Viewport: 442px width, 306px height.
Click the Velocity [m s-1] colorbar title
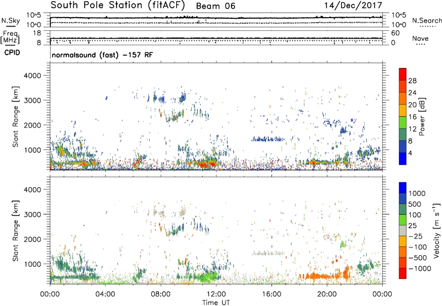(436, 230)
